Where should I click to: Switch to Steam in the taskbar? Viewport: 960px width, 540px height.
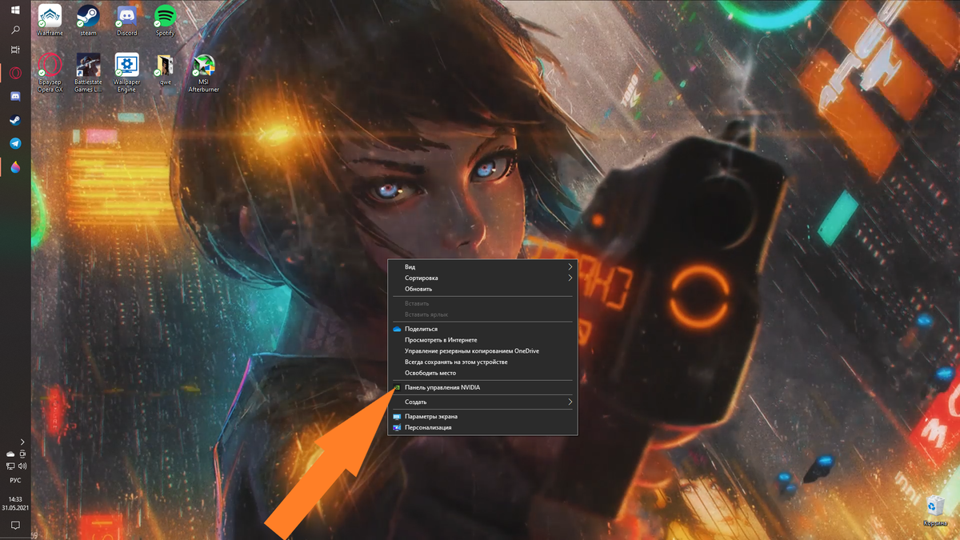(15, 120)
